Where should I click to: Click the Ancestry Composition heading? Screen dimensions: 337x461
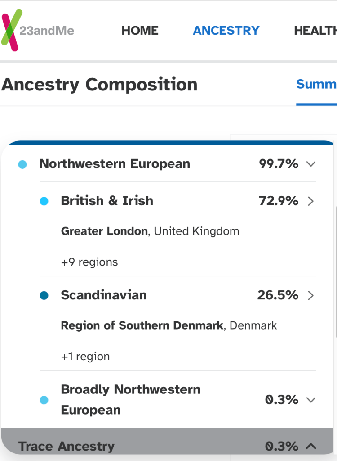pyautogui.click(x=100, y=85)
